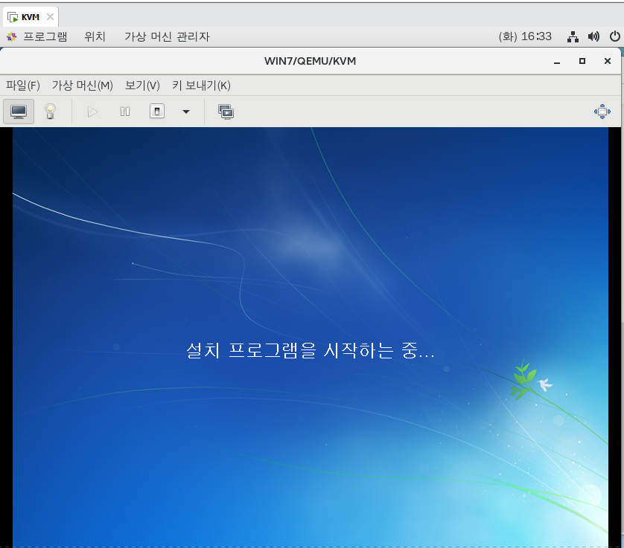Maximize the WIN7/QEMU/KVM window

[x=582, y=61]
